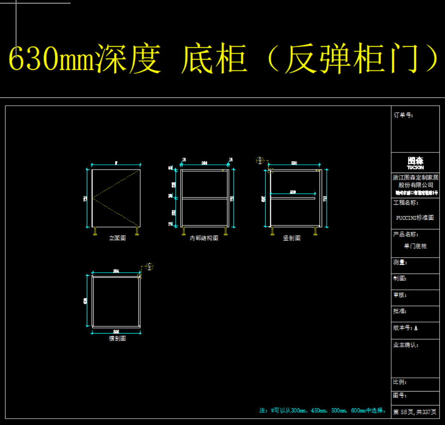The height and width of the screenshot is (425, 445).
Task: Select the 业主确认 field in title block
Action: click(x=405, y=345)
